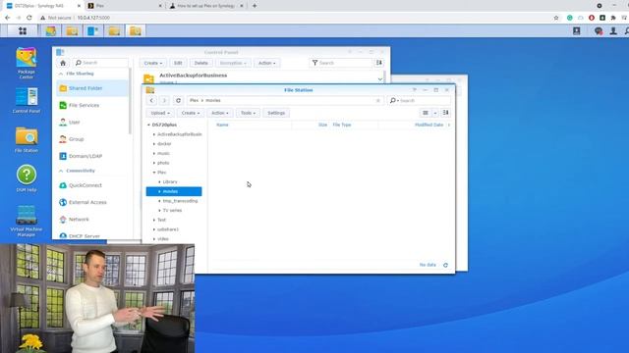This screenshot has width=629, height=353.
Task: Select list view mode icon in File Station
Action: click(x=426, y=113)
